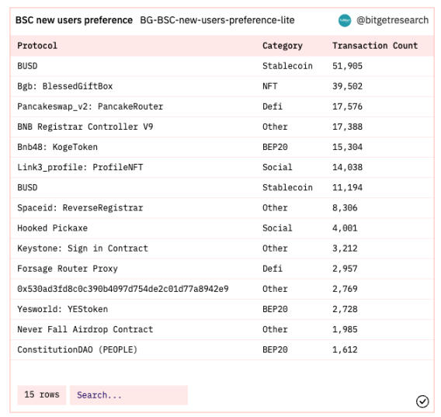Click Other category in BNB Registrar row
The image size is (441, 417).
pos(275,127)
